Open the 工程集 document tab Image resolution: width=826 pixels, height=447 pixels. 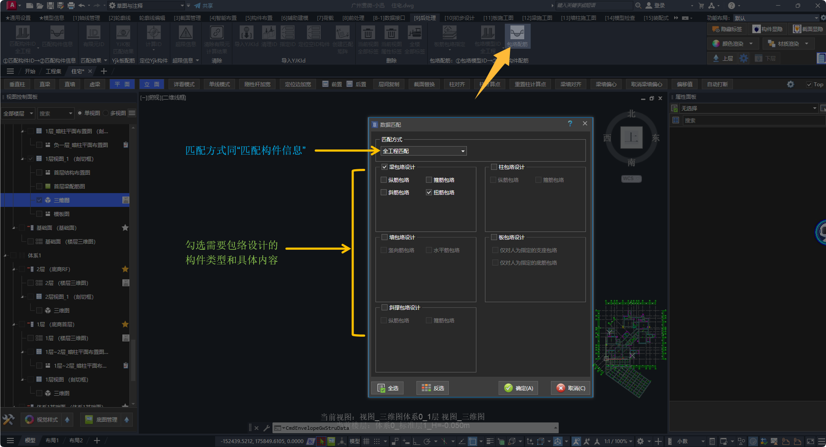53,71
